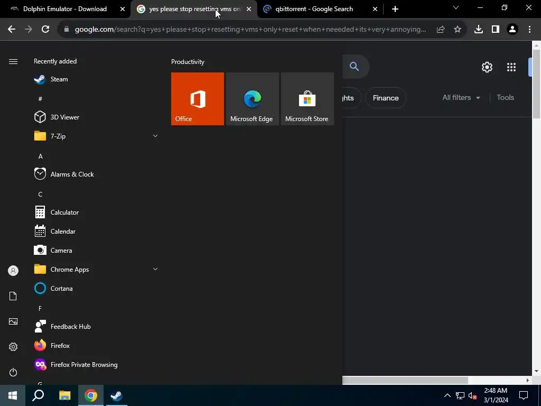Toggle Chrome side panel
The width and height of the screenshot is (541, 406).
496,30
